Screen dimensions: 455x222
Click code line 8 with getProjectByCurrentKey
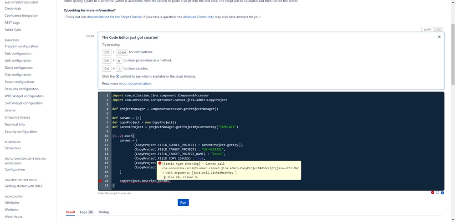[175, 127]
